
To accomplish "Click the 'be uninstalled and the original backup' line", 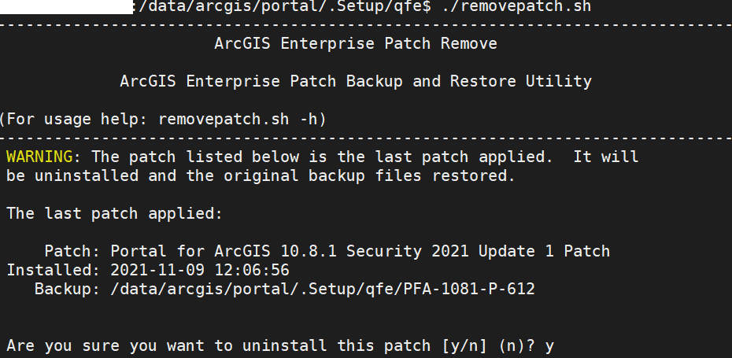I will pos(260,175).
